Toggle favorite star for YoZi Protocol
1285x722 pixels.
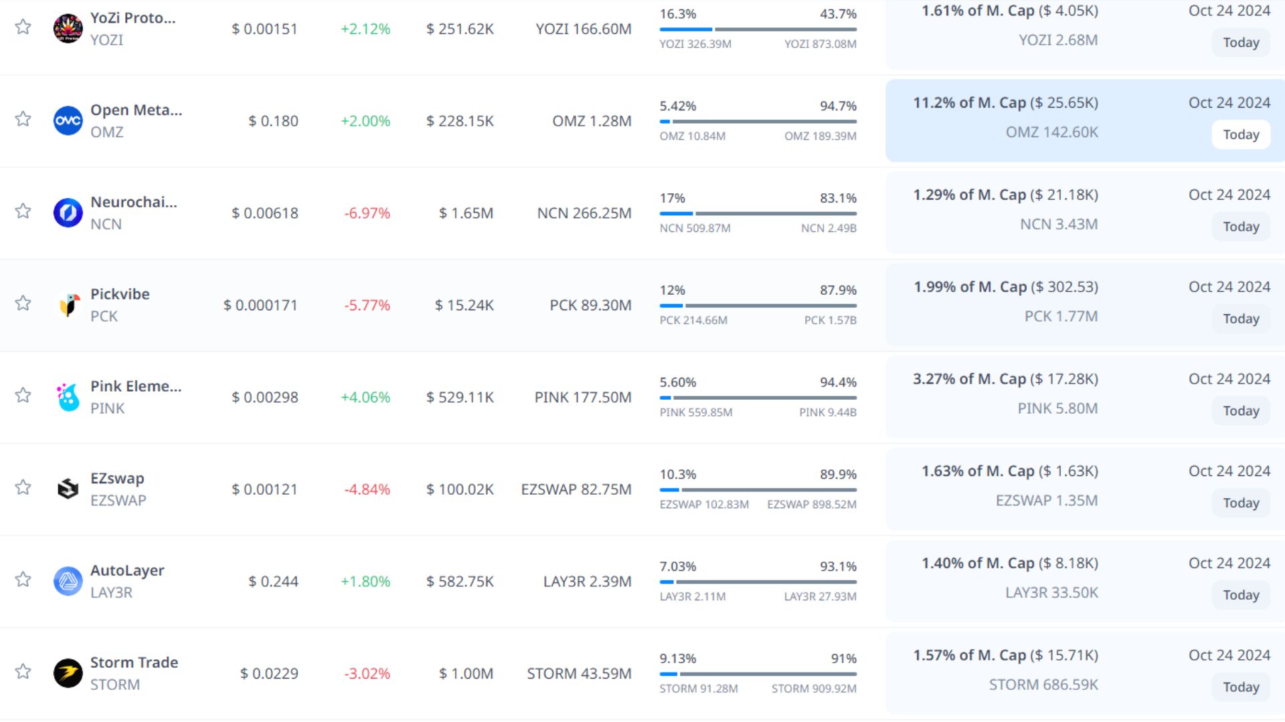(23, 27)
